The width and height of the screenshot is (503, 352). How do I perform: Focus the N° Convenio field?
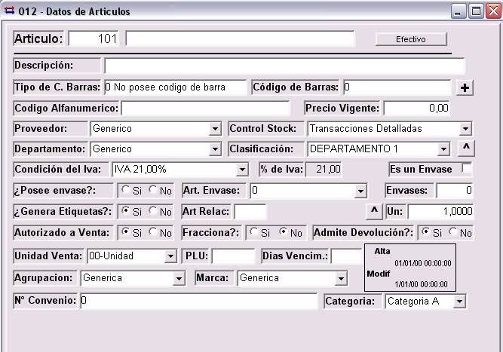(198, 301)
